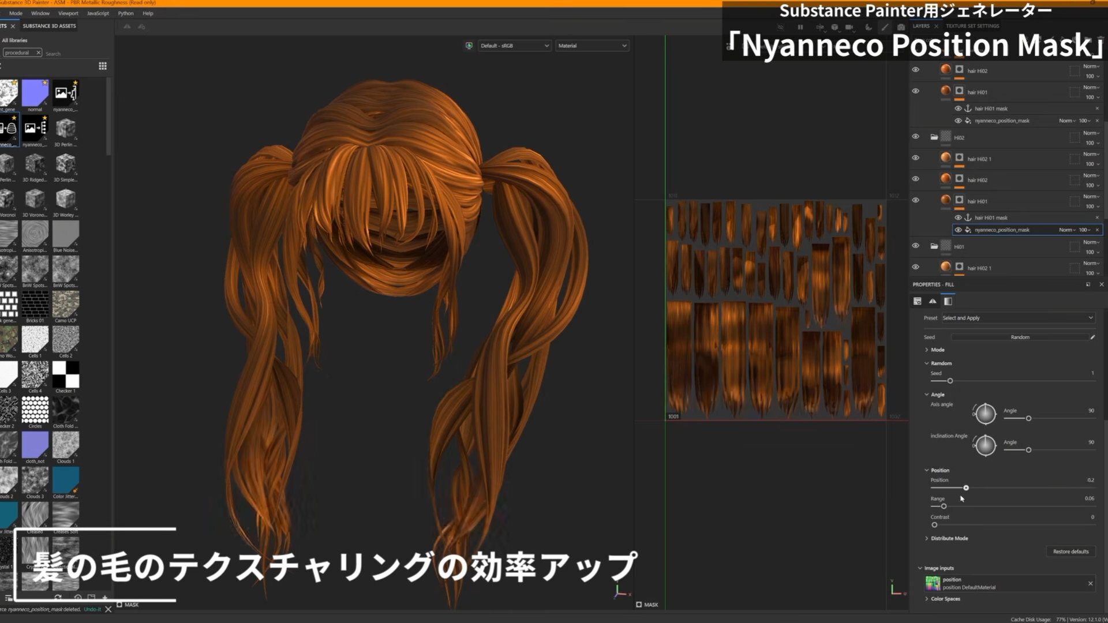The width and height of the screenshot is (1108, 623).
Task: Dismiss the deleted-resource notification at the bottom
Action: click(x=108, y=609)
